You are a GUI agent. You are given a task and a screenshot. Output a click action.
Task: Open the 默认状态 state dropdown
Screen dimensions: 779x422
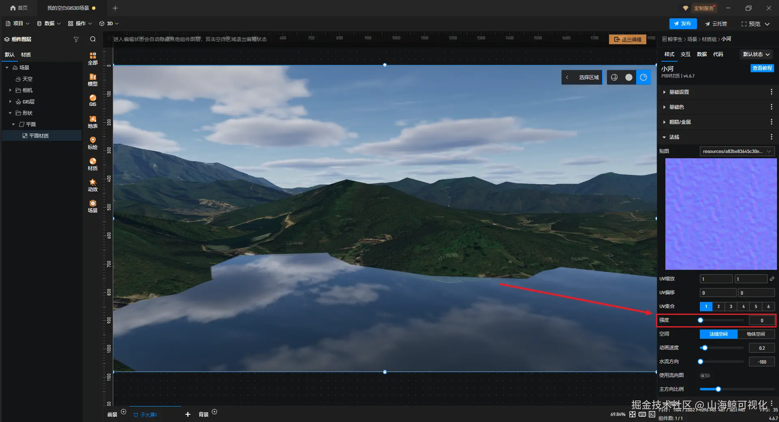click(756, 54)
